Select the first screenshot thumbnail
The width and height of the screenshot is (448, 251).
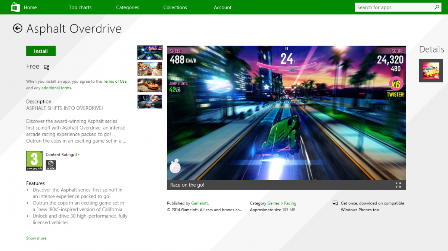[150, 53]
